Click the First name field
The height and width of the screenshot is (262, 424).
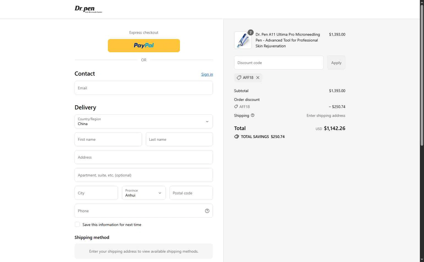pyautogui.click(x=108, y=139)
